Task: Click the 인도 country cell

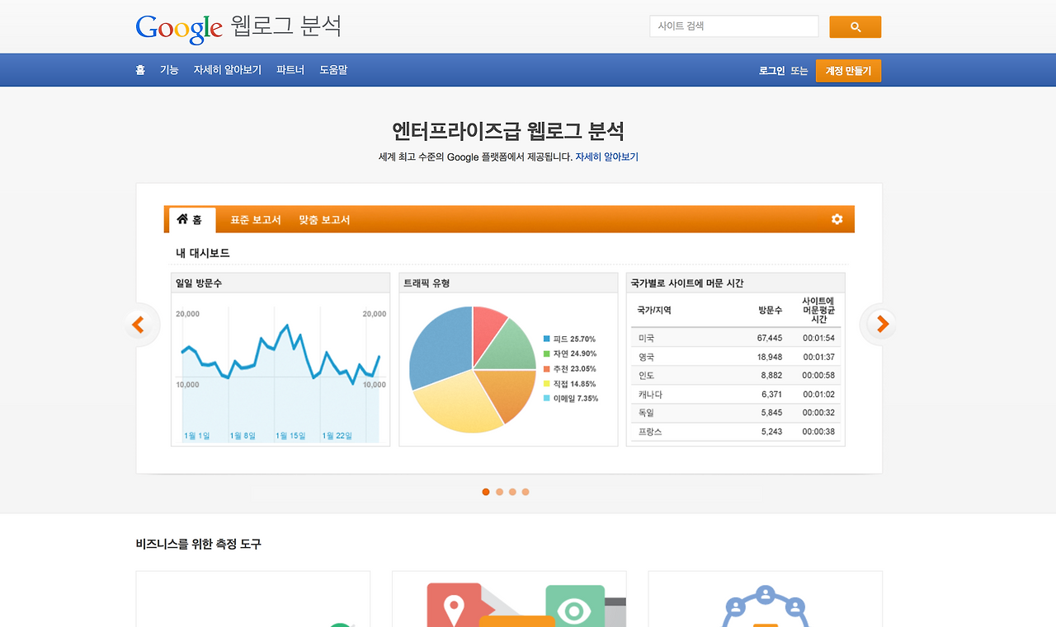Action: coord(646,376)
